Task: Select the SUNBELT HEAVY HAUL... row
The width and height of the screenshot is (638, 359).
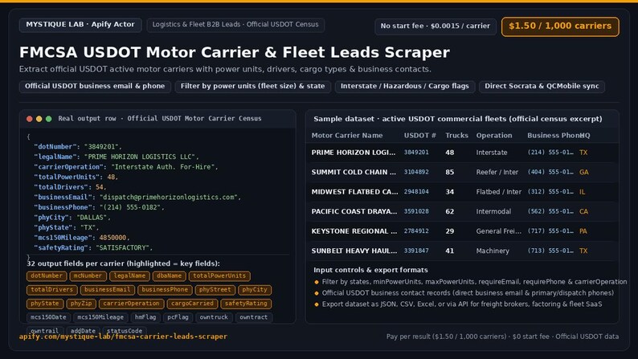Action: point(462,251)
